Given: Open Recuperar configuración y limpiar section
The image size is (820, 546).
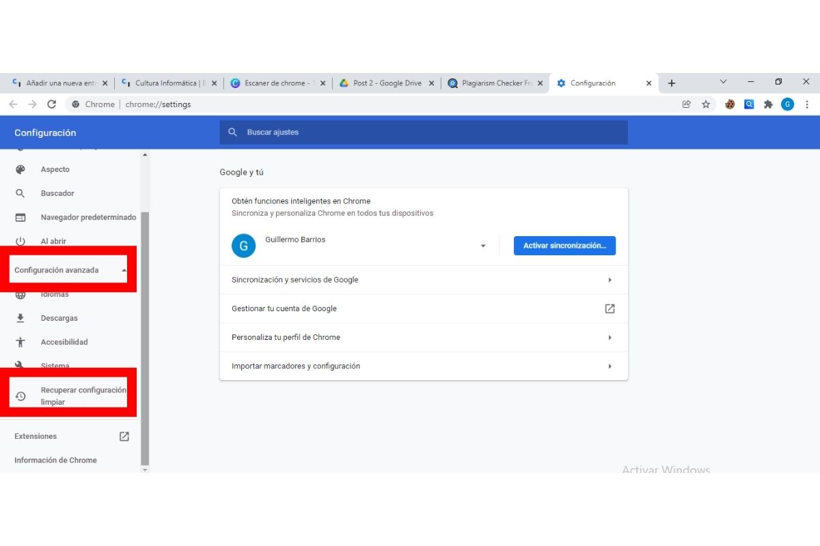Looking at the screenshot, I should [x=71, y=396].
